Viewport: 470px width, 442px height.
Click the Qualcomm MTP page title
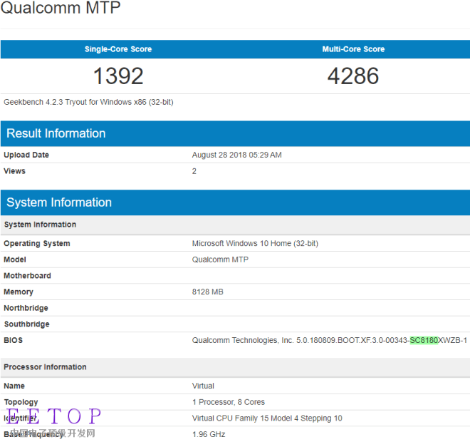click(61, 9)
